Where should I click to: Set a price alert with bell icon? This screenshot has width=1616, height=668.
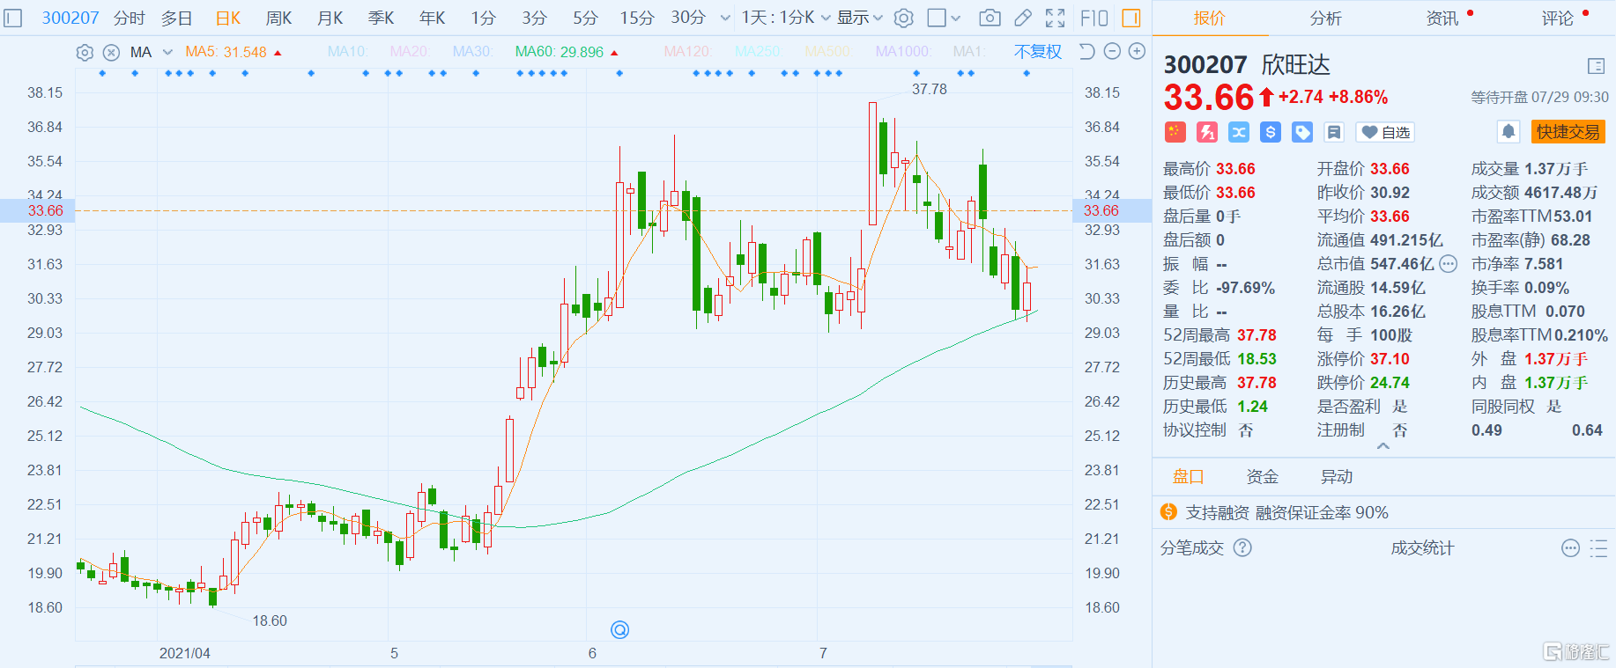point(1509,132)
